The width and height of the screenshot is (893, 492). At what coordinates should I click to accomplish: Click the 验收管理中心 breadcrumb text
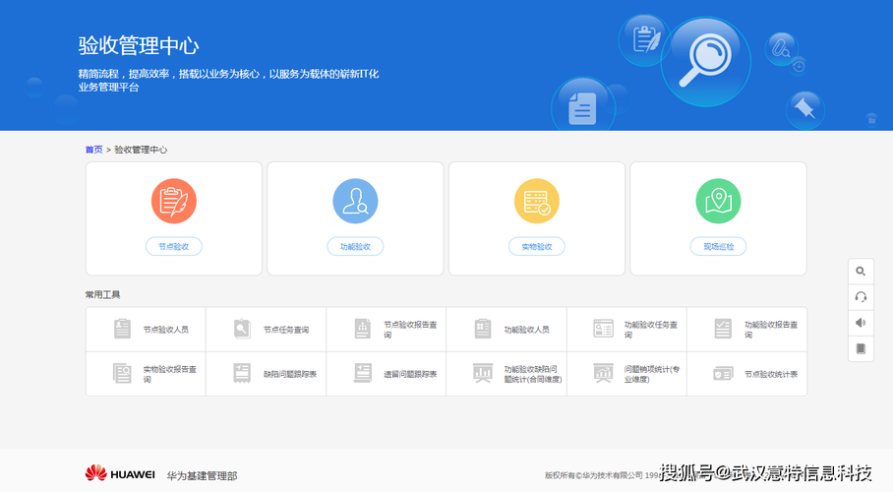pyautogui.click(x=141, y=150)
